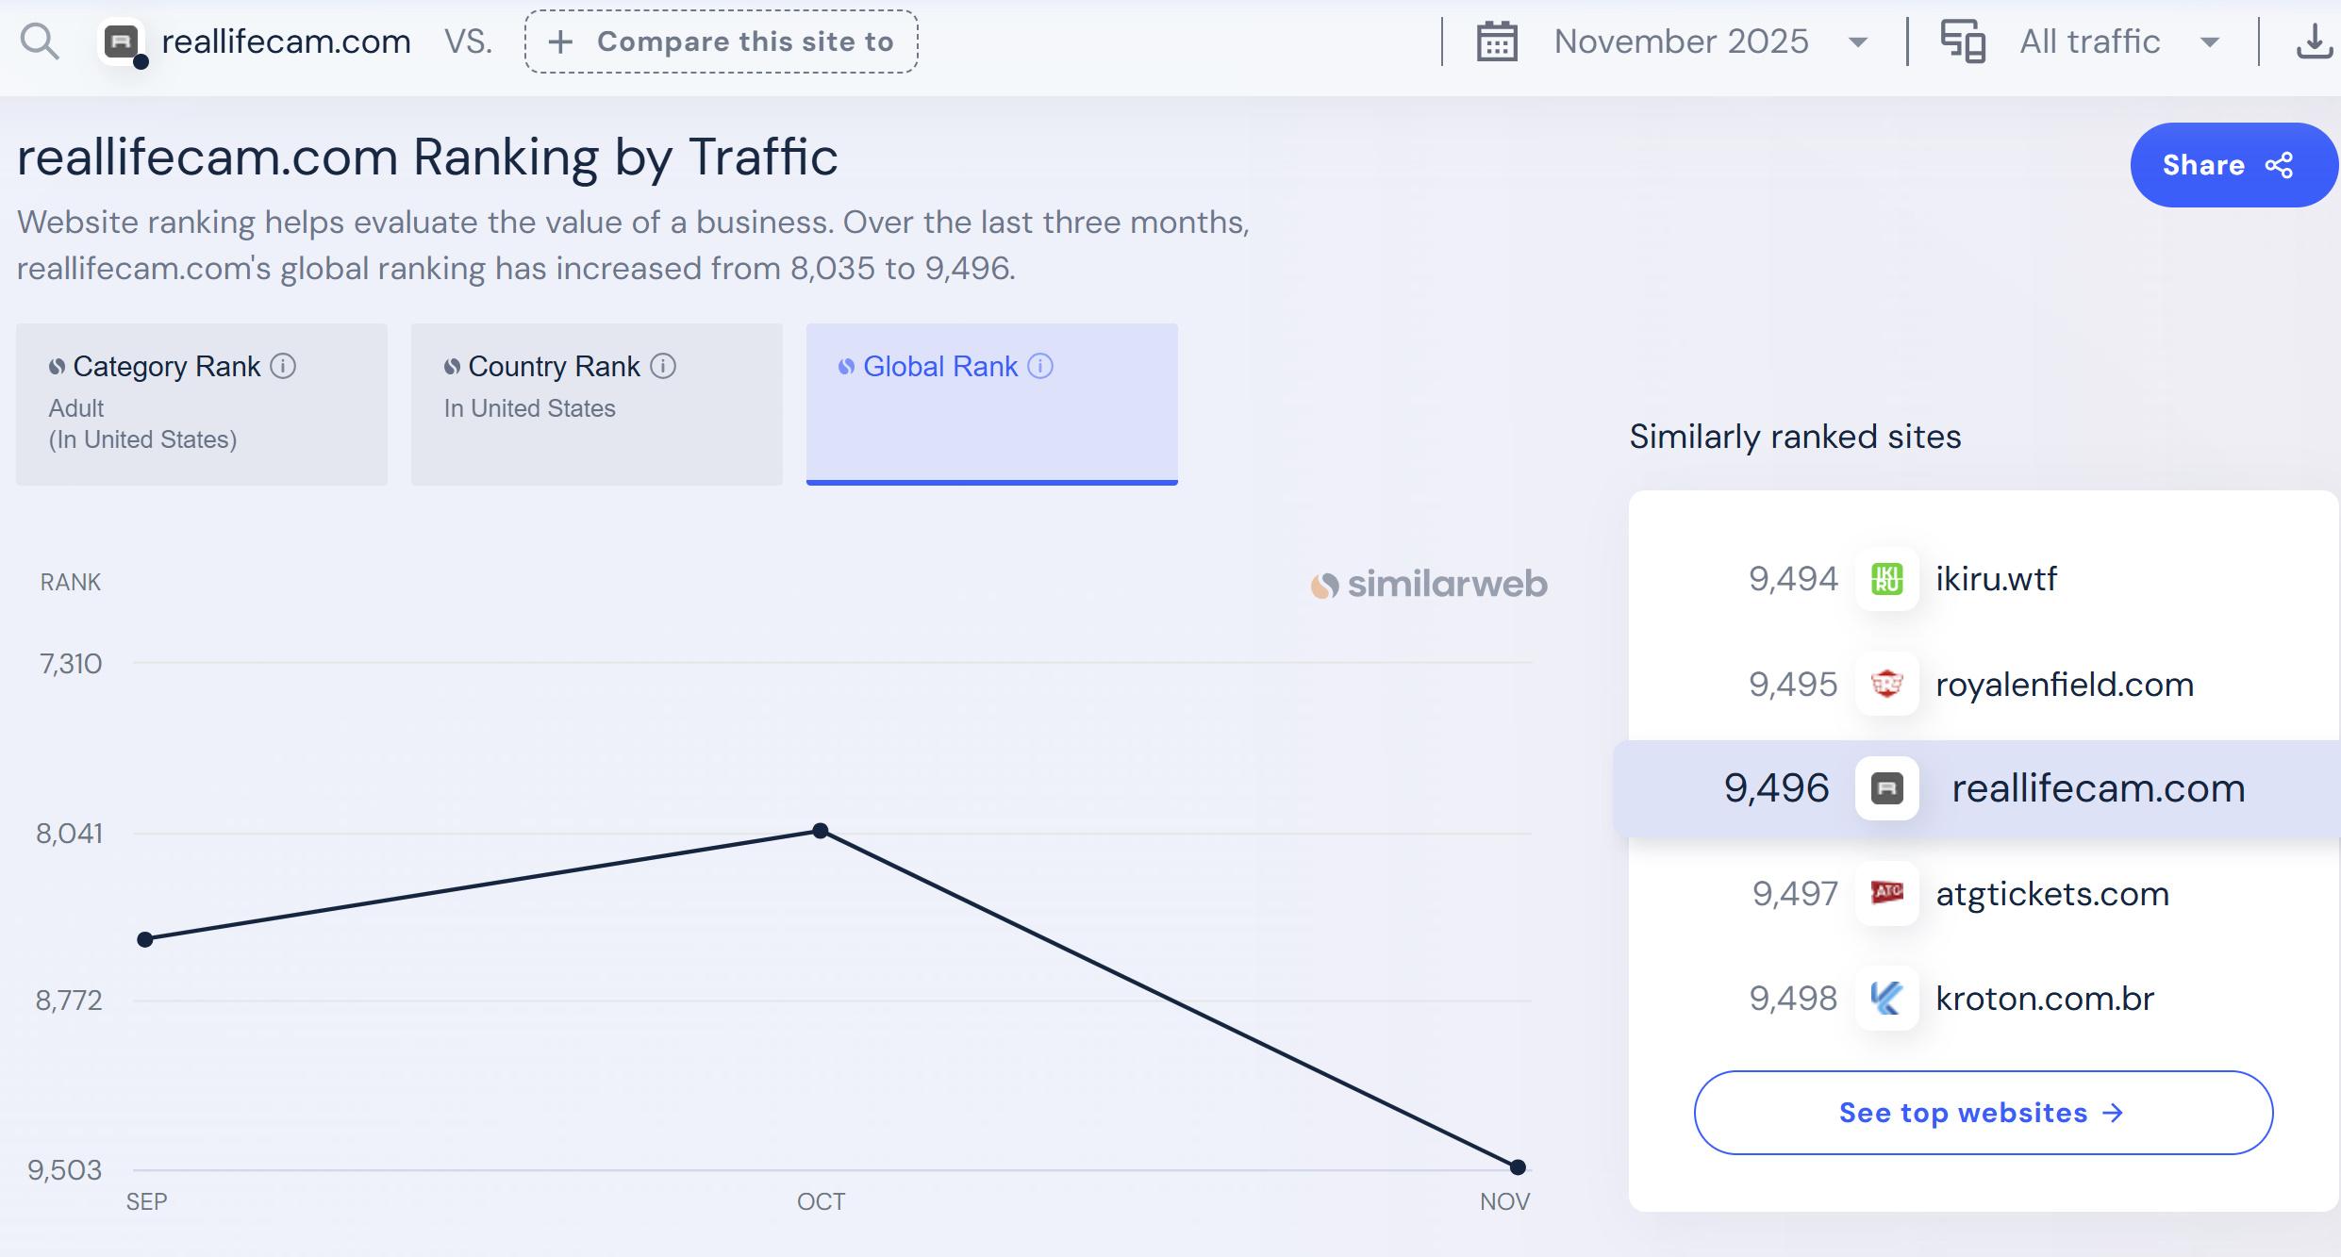
Task: Click Country Rank info icon
Action: click(663, 366)
